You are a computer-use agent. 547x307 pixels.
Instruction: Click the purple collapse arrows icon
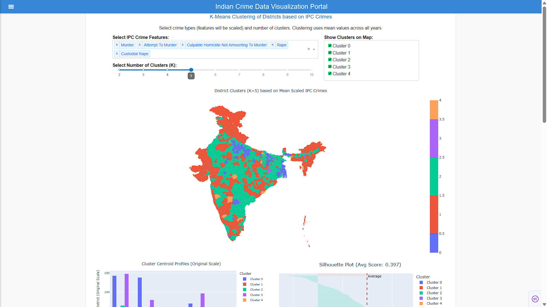point(535,299)
